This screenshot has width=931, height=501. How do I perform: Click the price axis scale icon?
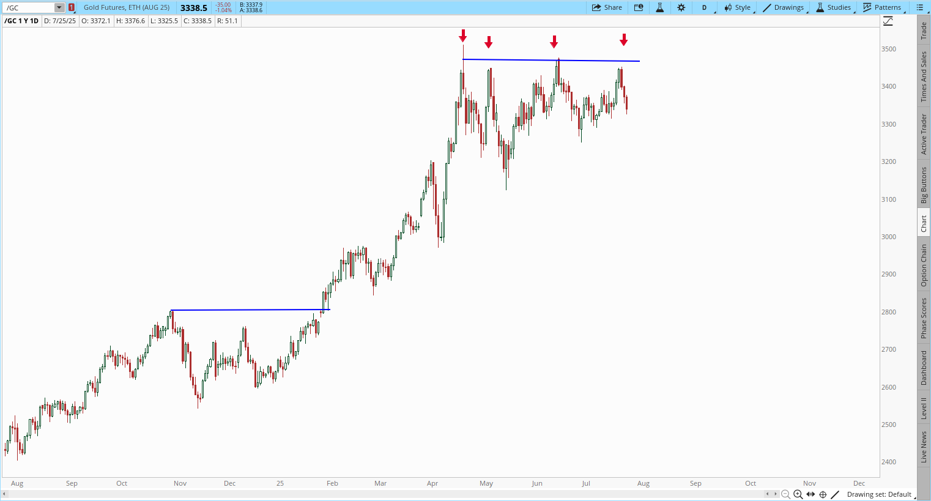pyautogui.click(x=888, y=21)
